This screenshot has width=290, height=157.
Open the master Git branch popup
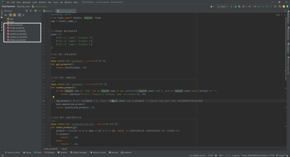tap(281, 155)
